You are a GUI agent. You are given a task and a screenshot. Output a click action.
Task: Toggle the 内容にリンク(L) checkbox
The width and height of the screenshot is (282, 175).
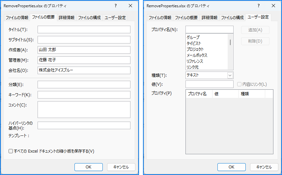[239, 84]
